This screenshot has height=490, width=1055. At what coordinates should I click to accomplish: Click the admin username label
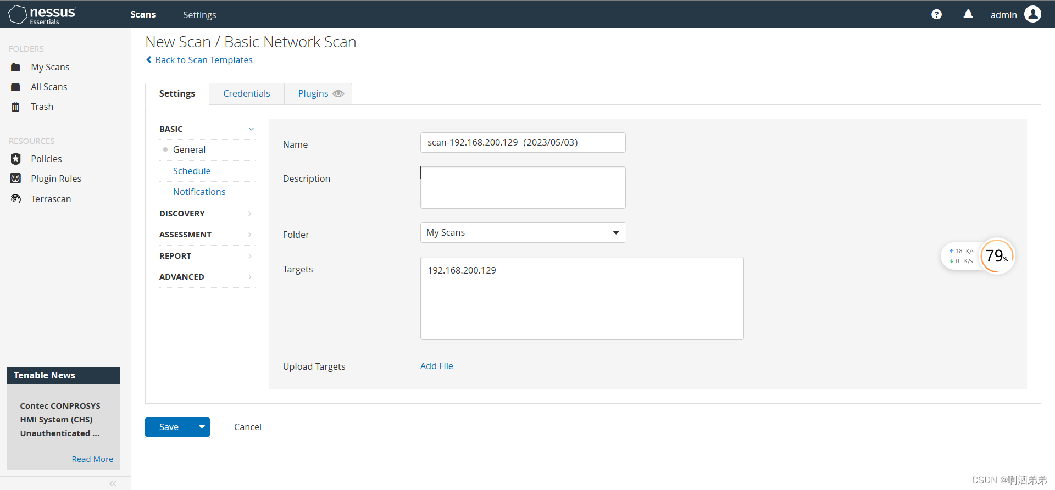click(x=1004, y=15)
